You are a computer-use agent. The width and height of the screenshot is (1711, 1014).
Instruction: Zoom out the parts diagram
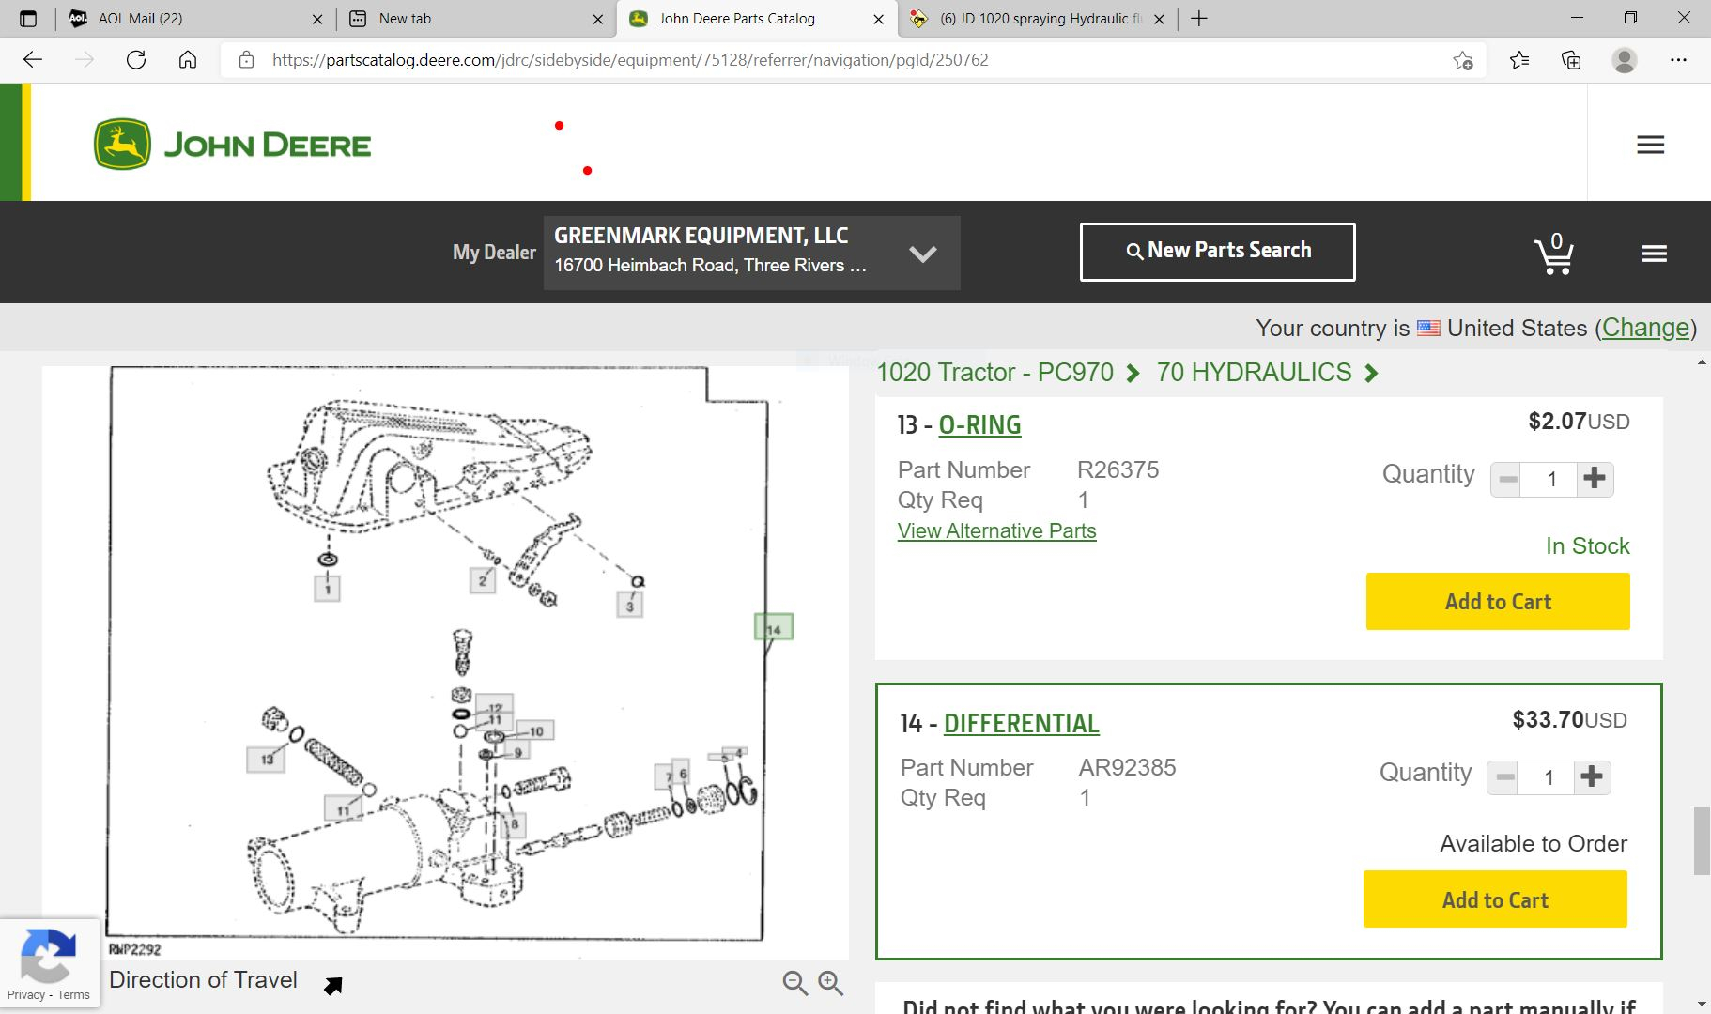click(x=795, y=983)
